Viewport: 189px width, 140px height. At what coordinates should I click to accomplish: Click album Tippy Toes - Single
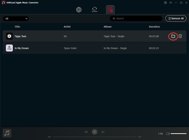click(x=114, y=36)
